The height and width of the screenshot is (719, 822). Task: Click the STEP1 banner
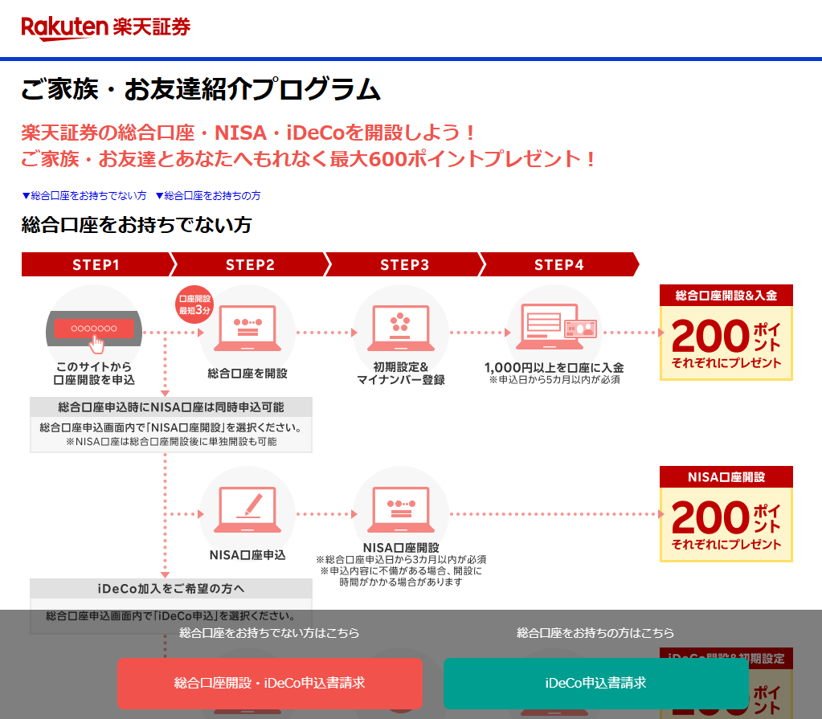[x=96, y=264]
